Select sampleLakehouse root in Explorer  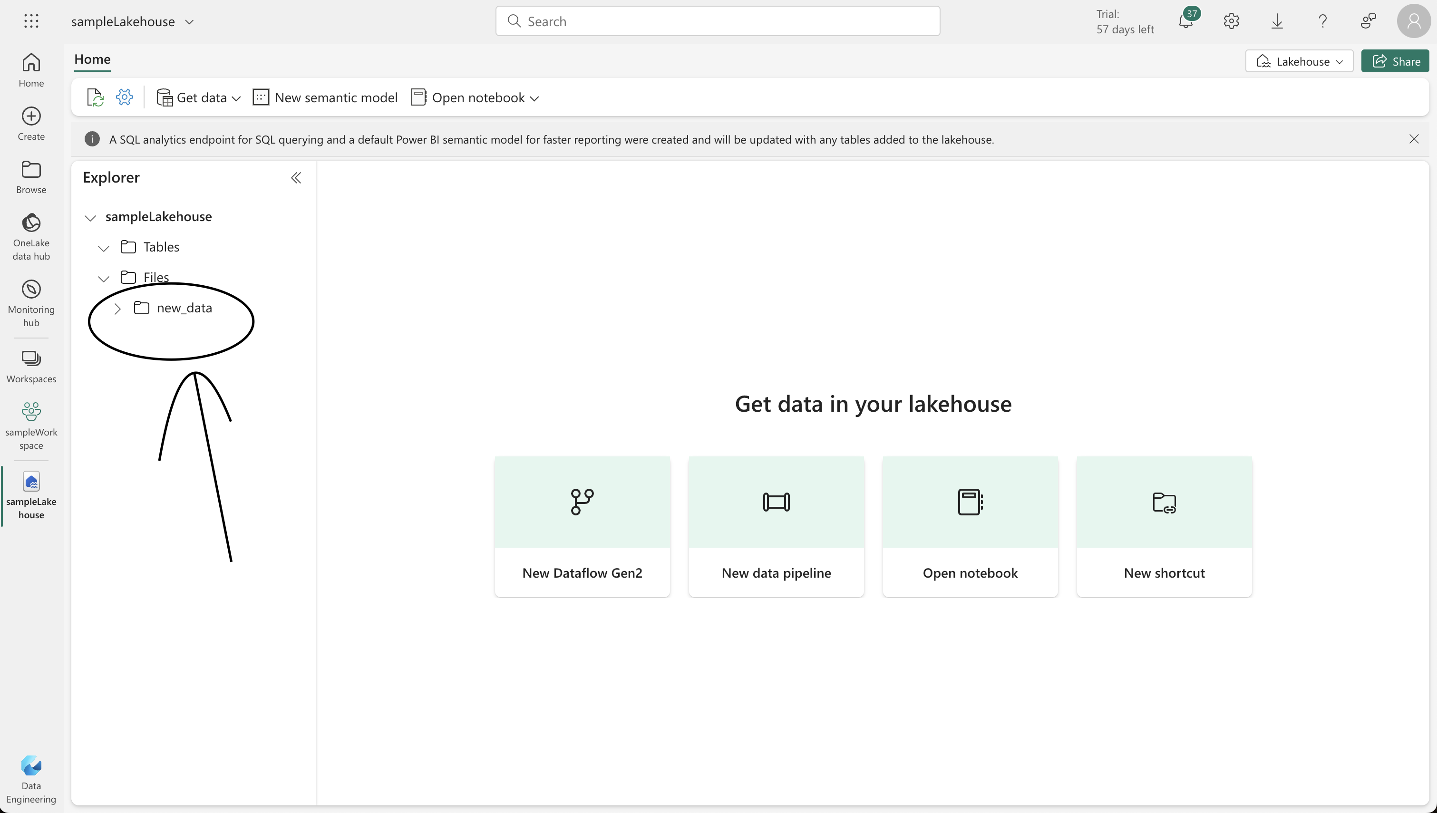158,216
